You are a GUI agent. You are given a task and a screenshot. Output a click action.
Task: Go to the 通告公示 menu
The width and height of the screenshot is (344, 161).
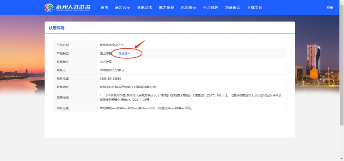click(123, 8)
